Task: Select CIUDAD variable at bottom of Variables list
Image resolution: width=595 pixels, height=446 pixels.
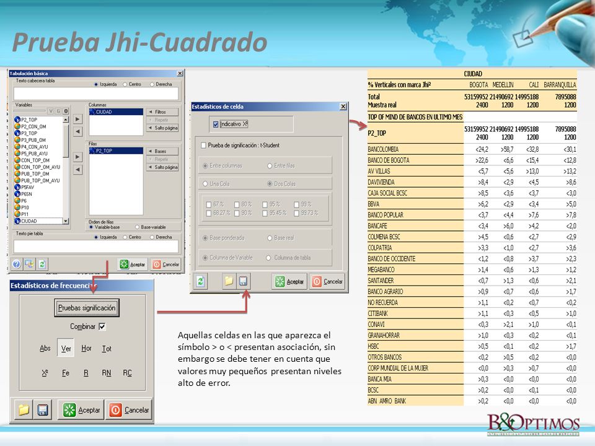Action: pos(29,221)
